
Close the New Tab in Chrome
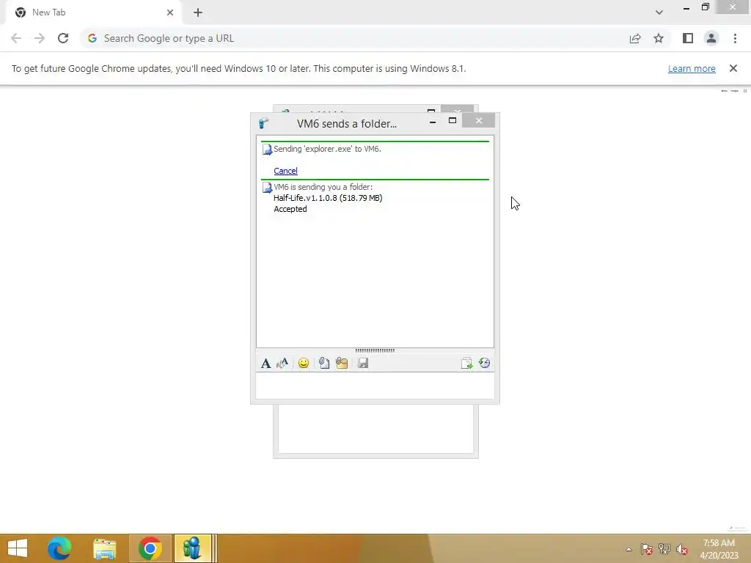[170, 12]
